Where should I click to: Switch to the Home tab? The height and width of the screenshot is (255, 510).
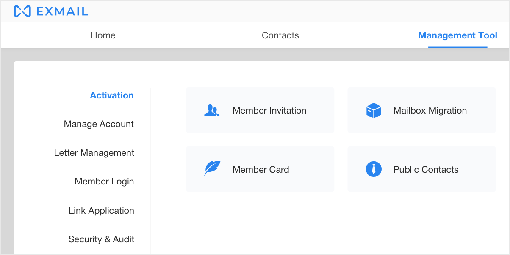pos(103,35)
